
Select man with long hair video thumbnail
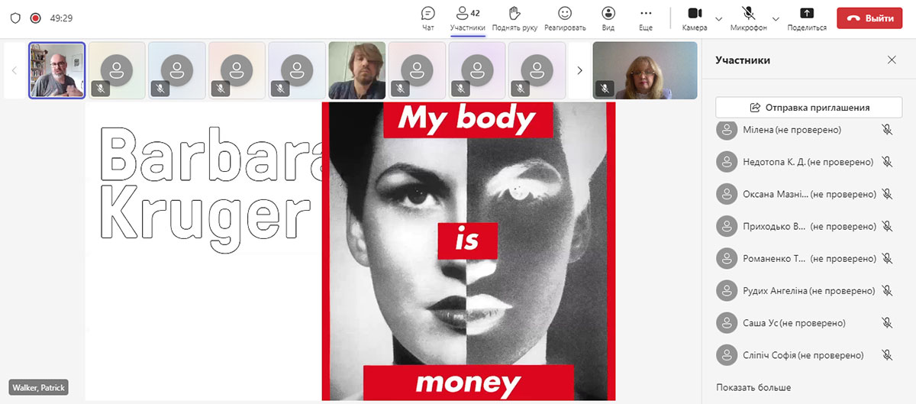pos(356,70)
